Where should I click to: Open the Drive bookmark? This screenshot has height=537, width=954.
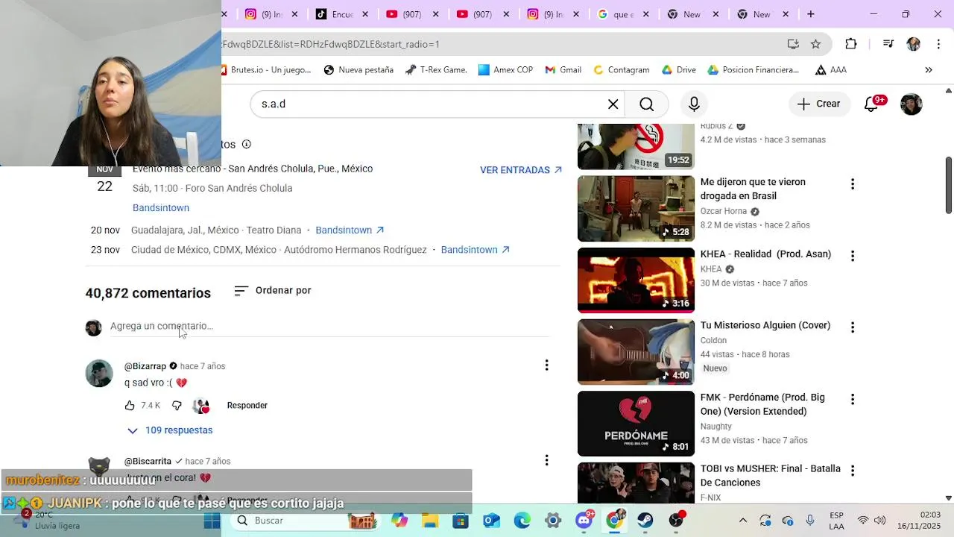[x=678, y=70]
